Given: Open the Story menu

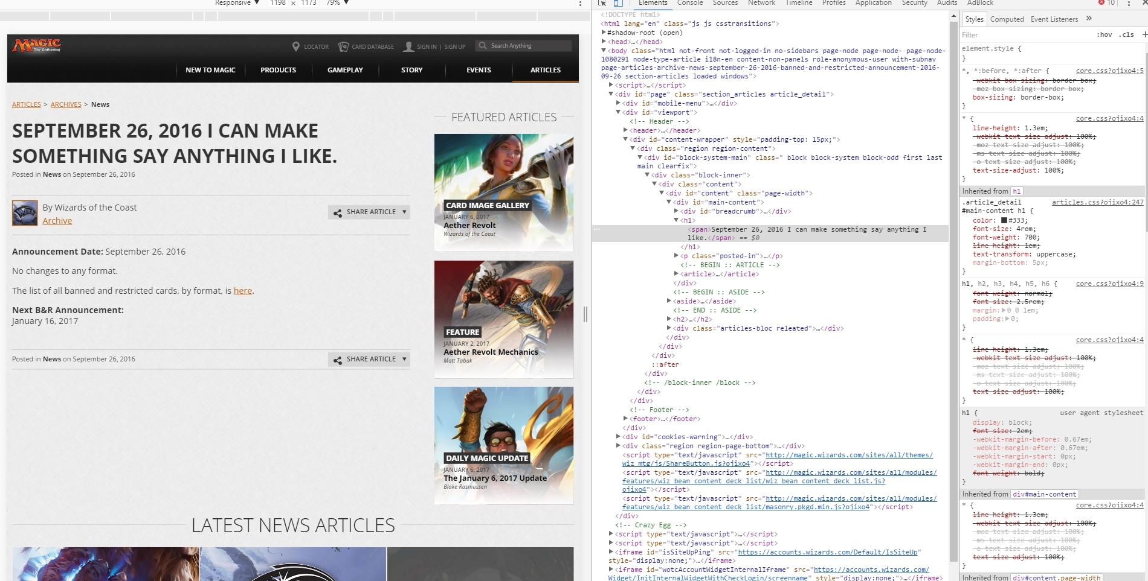Looking at the screenshot, I should (411, 70).
